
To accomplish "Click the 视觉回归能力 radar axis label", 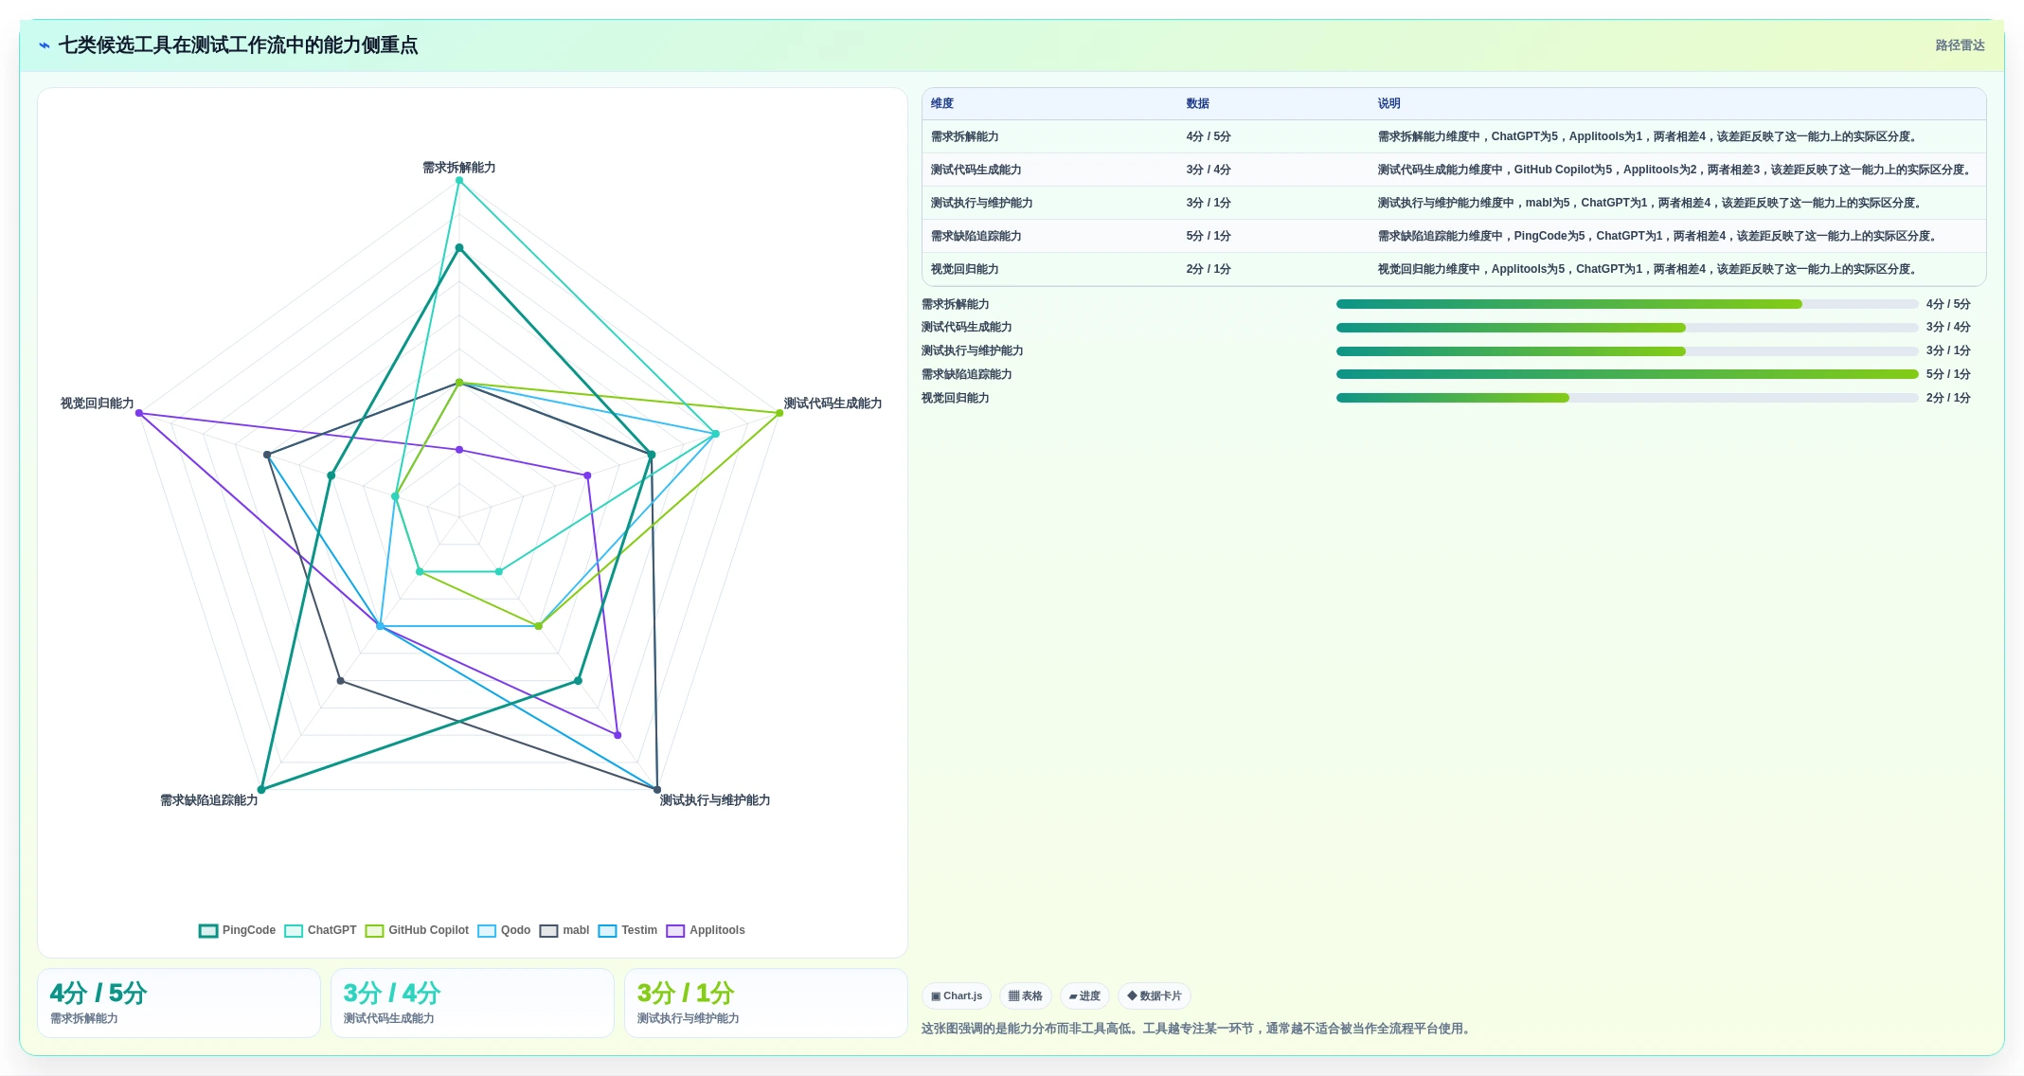I will click(98, 403).
